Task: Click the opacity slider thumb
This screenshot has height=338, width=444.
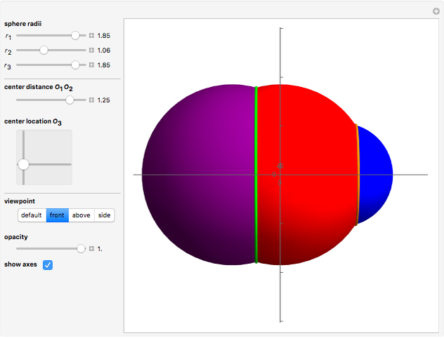Action: tap(81, 249)
